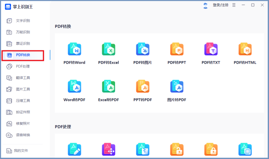Choose the PDF转TXT converter
Screen dimensions: 269x159
coord(211,53)
